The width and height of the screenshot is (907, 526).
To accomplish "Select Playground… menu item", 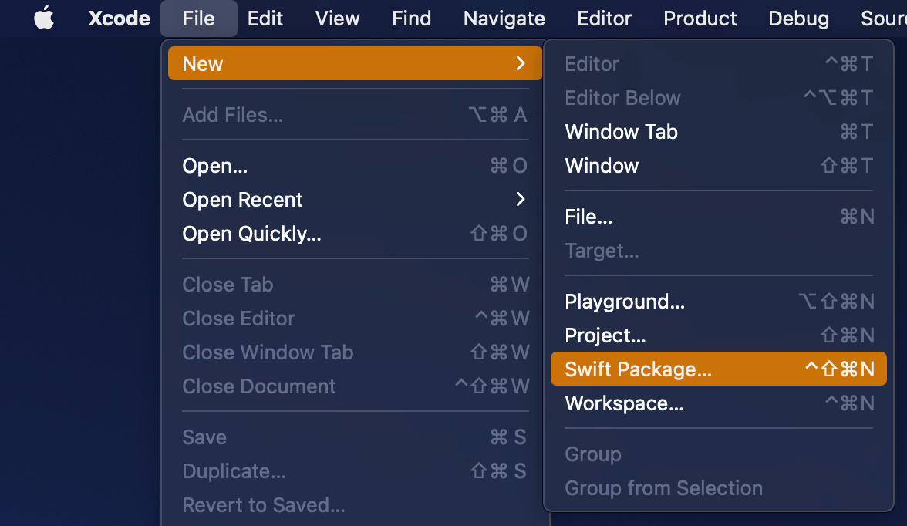I will point(625,302).
